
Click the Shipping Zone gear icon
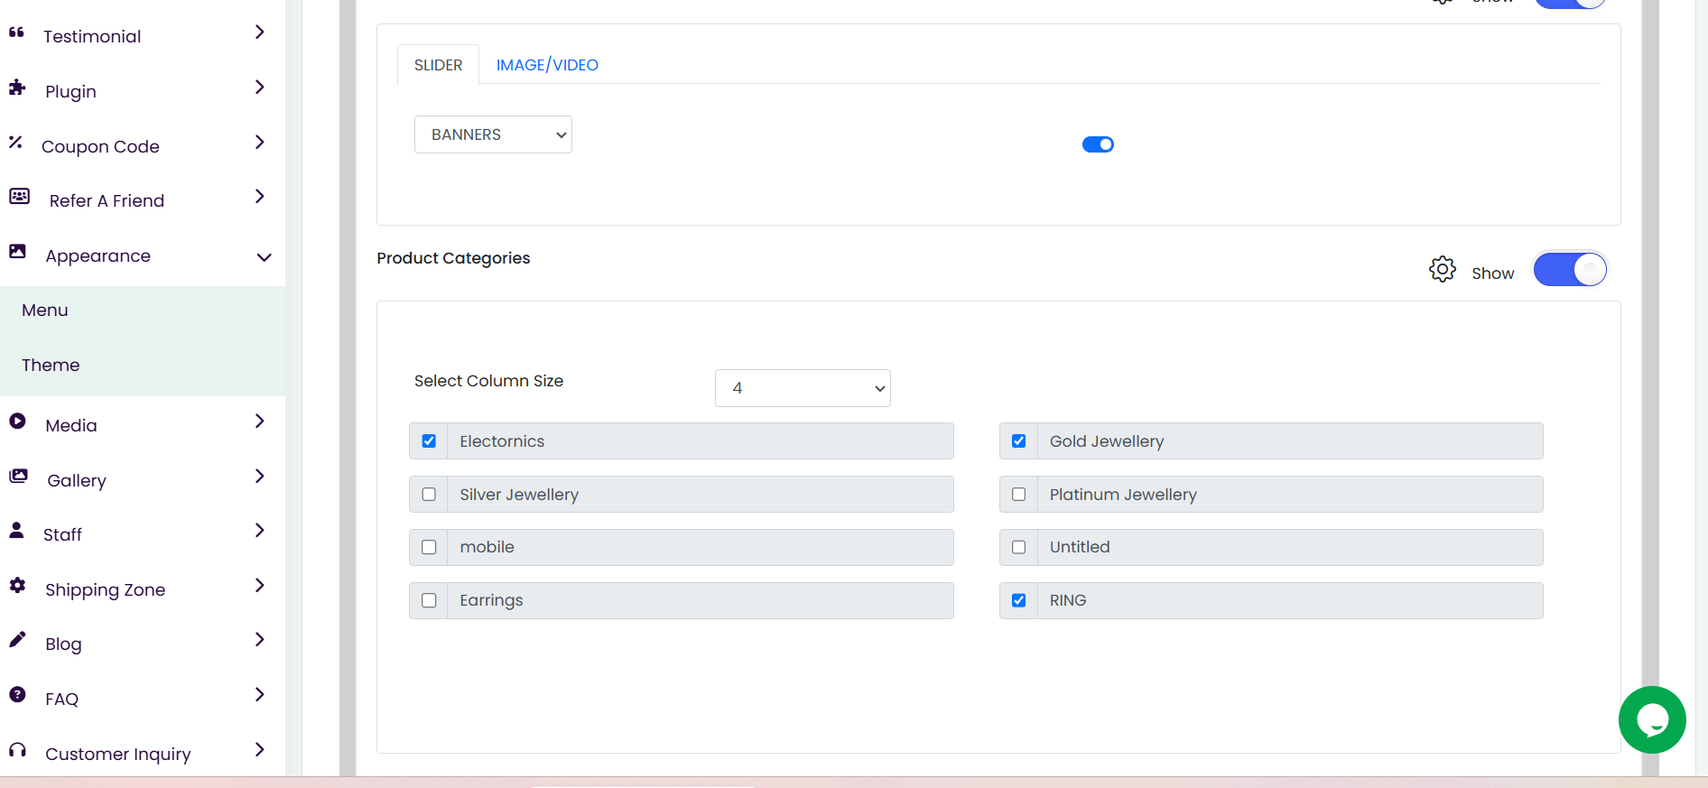tap(17, 585)
